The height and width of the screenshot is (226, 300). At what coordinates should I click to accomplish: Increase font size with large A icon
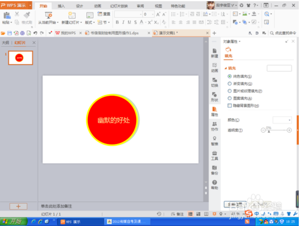[x=158, y=14]
